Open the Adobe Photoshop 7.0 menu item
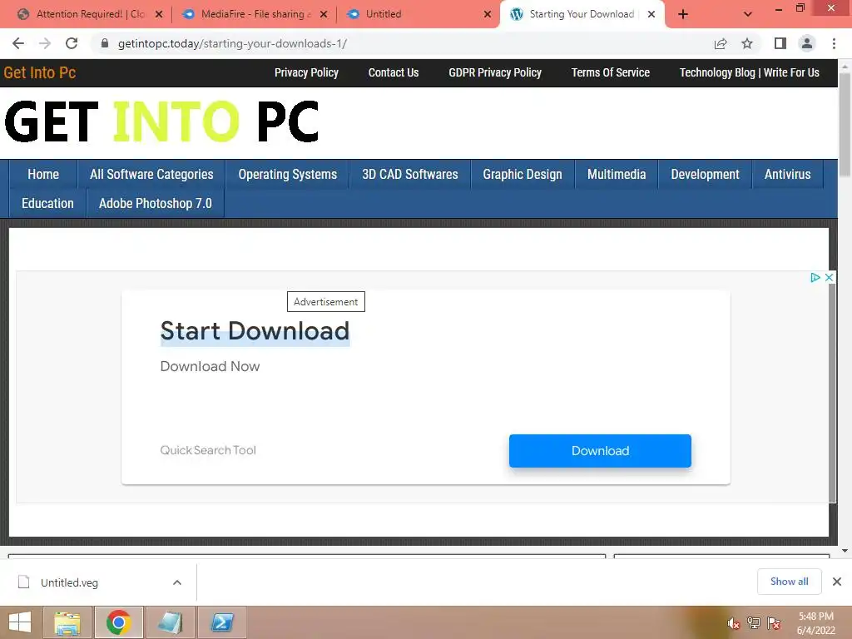The height and width of the screenshot is (639, 852). pos(156,203)
